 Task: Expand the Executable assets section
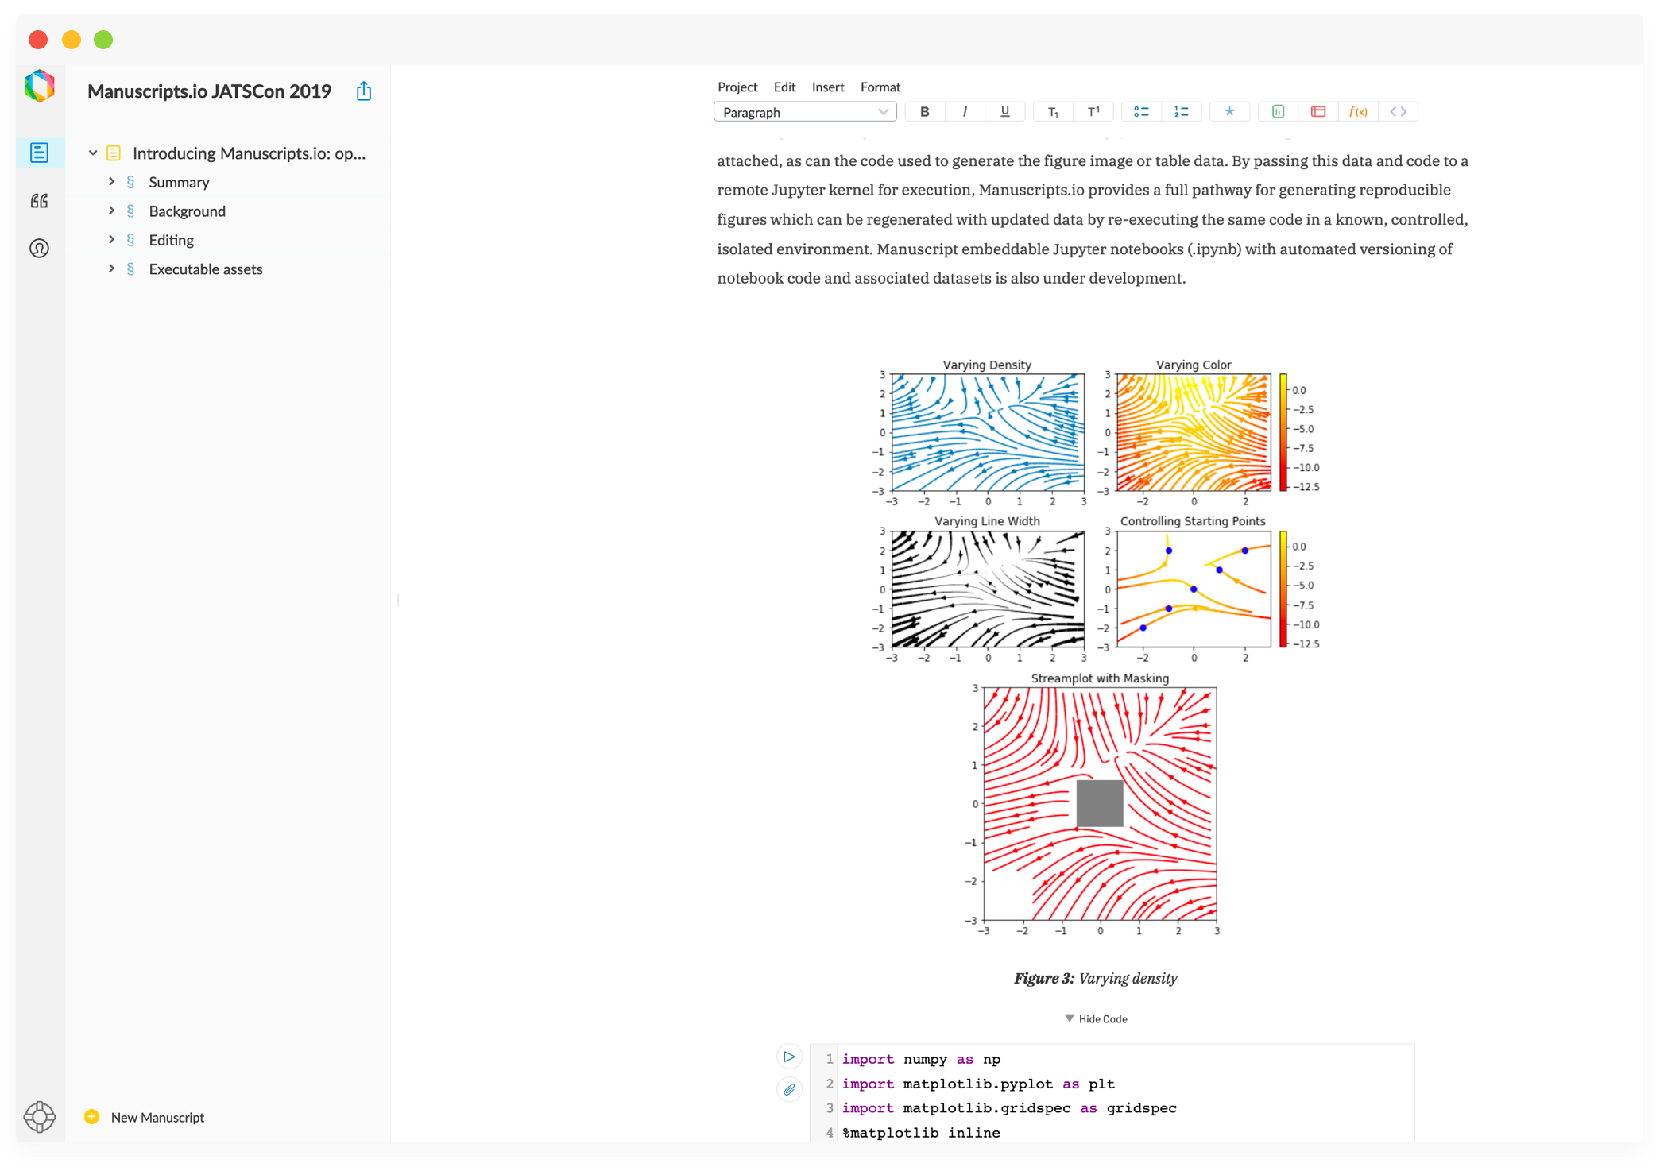(x=111, y=269)
